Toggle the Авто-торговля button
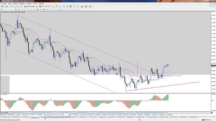Viewport: 216px width, 121px height. point(45,6)
